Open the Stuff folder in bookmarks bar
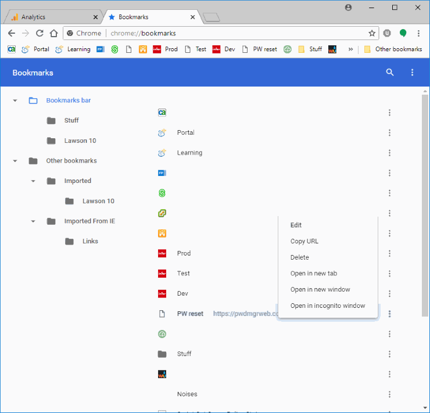This screenshot has height=413, width=430. click(x=310, y=49)
